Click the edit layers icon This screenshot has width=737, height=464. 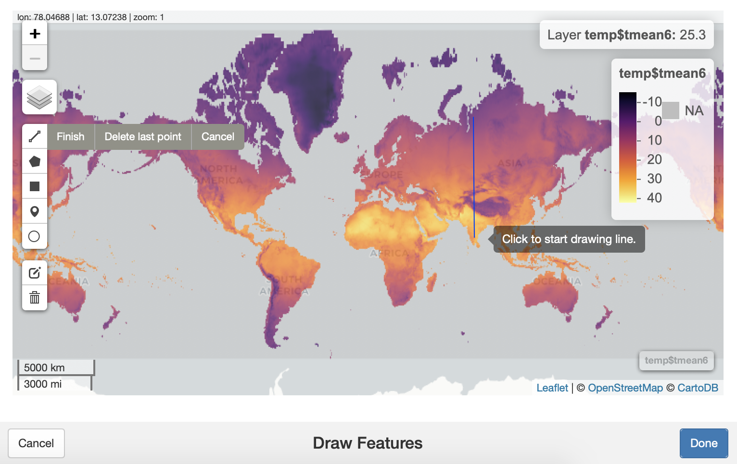point(35,273)
